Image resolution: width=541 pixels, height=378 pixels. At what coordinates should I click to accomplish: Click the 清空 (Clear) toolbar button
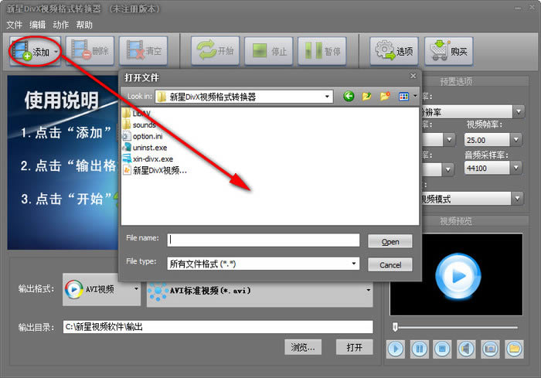(143, 51)
